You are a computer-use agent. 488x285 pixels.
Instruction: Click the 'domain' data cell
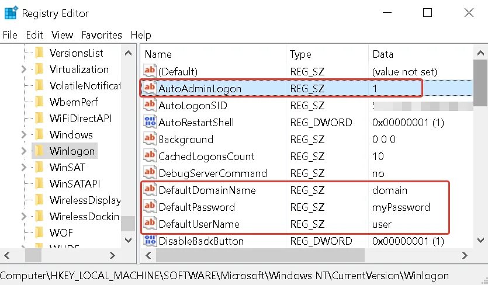coord(390,190)
